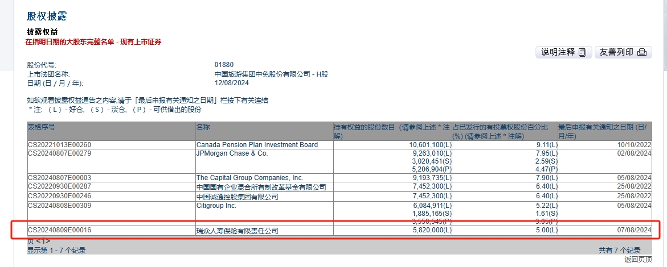Click the 说明注释 button

coord(564,52)
